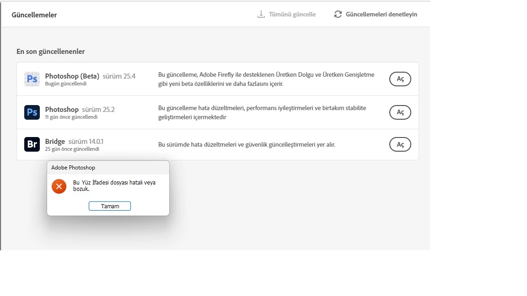Click the Photoshop 25.2 app icon
The width and height of the screenshot is (527, 296).
pyautogui.click(x=32, y=112)
